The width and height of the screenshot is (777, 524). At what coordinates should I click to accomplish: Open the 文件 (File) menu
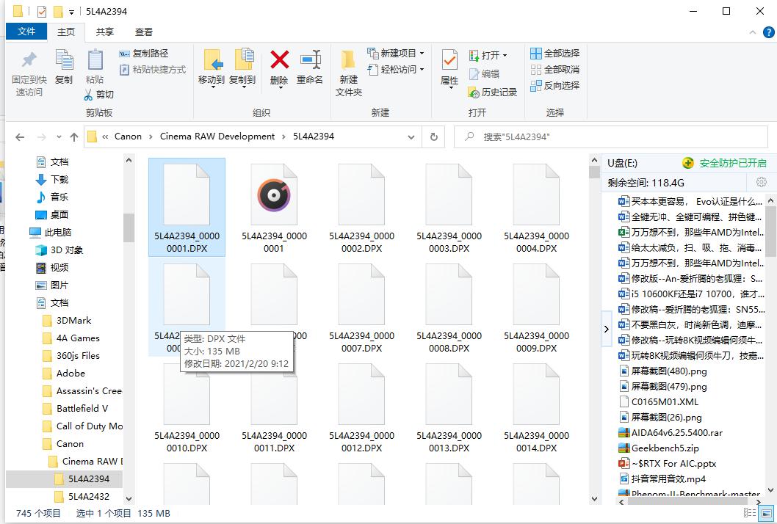tap(26, 32)
